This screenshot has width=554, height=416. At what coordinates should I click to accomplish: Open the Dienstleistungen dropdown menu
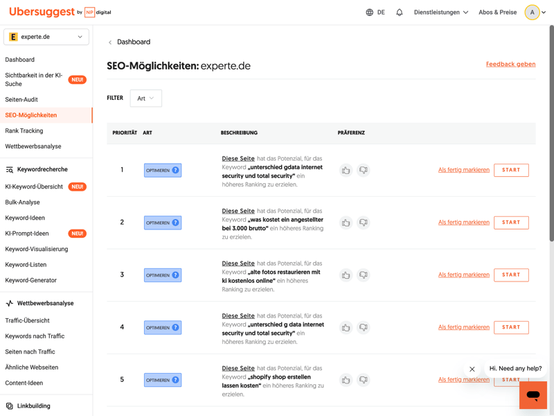pos(441,12)
